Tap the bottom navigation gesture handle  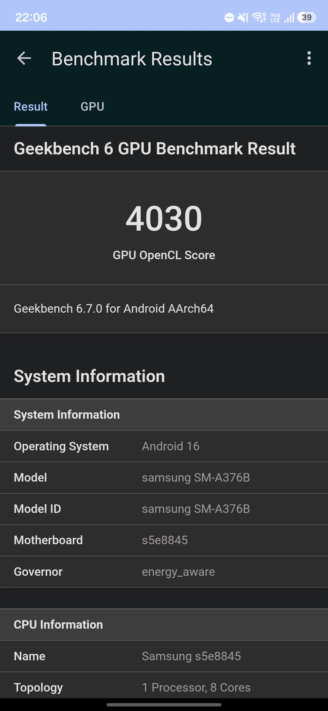pos(164,705)
